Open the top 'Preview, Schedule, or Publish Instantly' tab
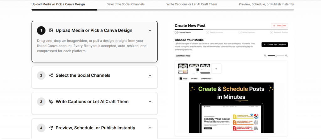 click(x=266, y=4)
